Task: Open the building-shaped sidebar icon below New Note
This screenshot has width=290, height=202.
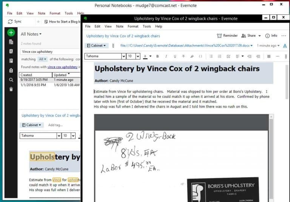Action: (x=11, y=42)
